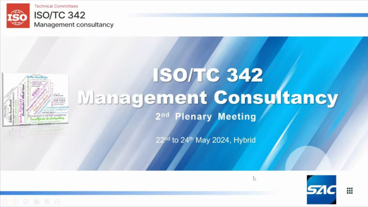
Task: Activate the magnifier zoom icon in slideshow controls
Action: (47, 202)
